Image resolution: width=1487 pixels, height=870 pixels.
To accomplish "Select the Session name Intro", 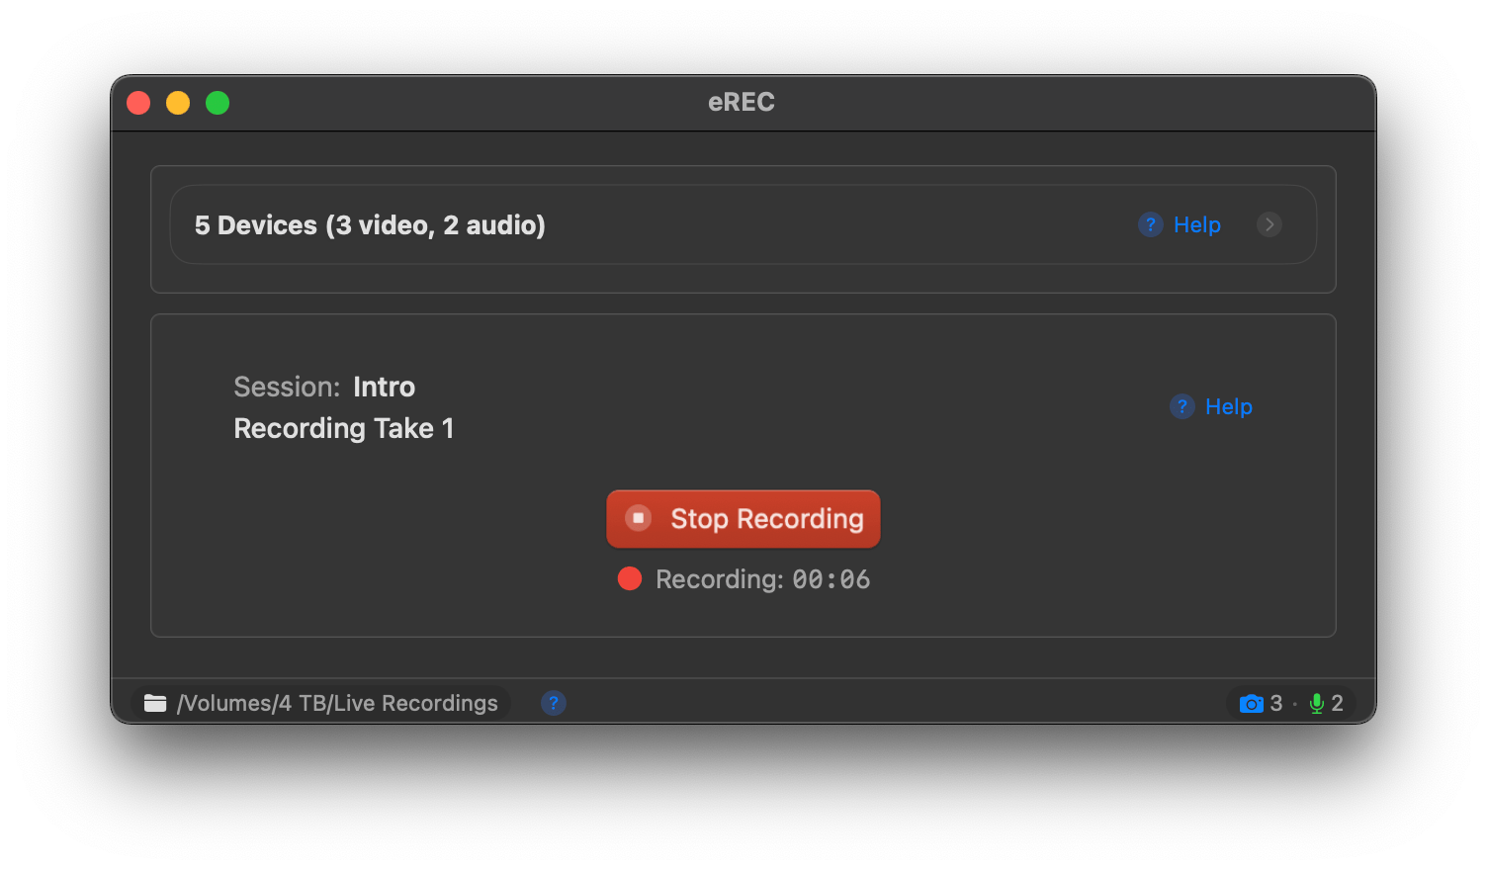I will [x=385, y=387].
